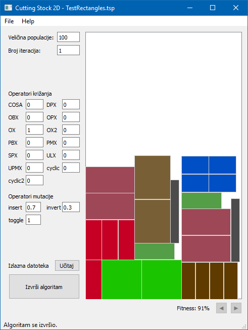The width and height of the screenshot is (248, 330).
Task: Select the toggle mutation value field
Action: click(33, 220)
